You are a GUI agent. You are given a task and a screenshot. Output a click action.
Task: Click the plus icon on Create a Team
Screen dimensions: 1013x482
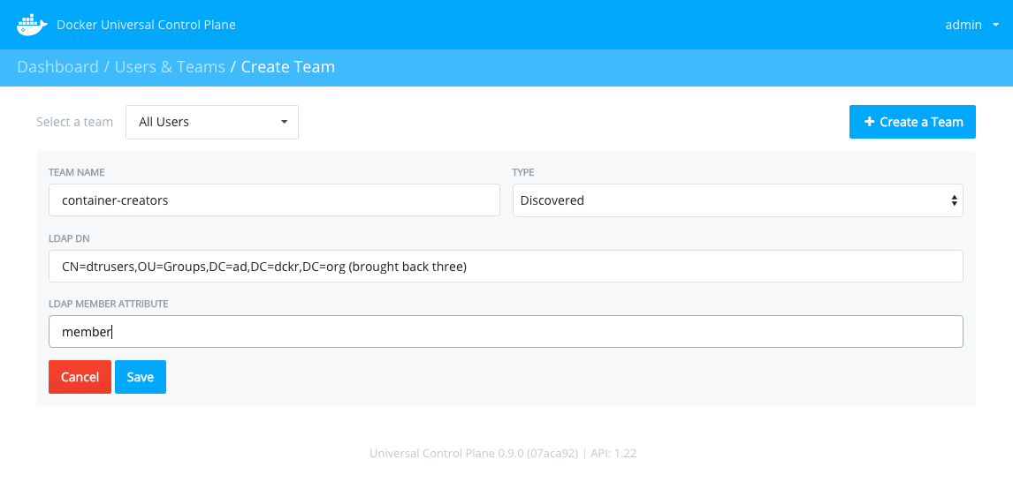pyautogui.click(x=870, y=122)
